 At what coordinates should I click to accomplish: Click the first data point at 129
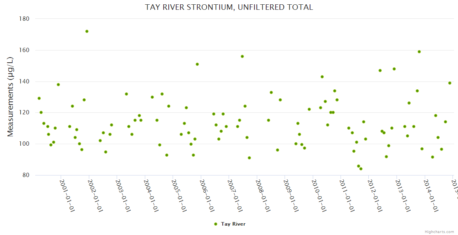tap(39, 98)
